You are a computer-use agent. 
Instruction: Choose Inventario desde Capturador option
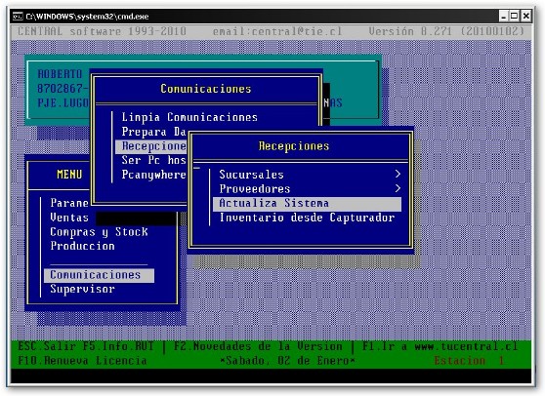click(307, 218)
